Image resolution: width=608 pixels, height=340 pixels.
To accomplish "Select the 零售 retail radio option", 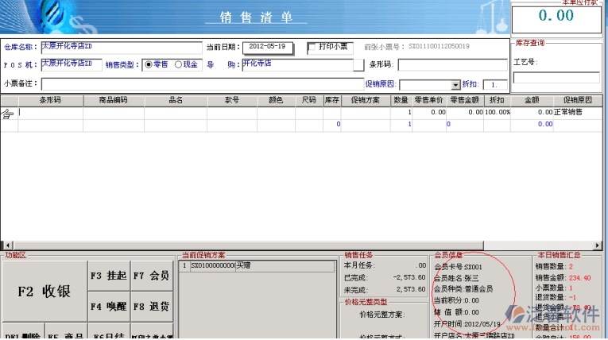I will pyautogui.click(x=148, y=64).
